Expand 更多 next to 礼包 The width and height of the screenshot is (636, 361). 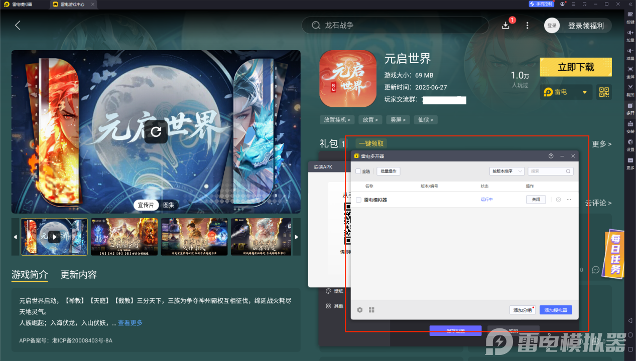tap(602, 144)
